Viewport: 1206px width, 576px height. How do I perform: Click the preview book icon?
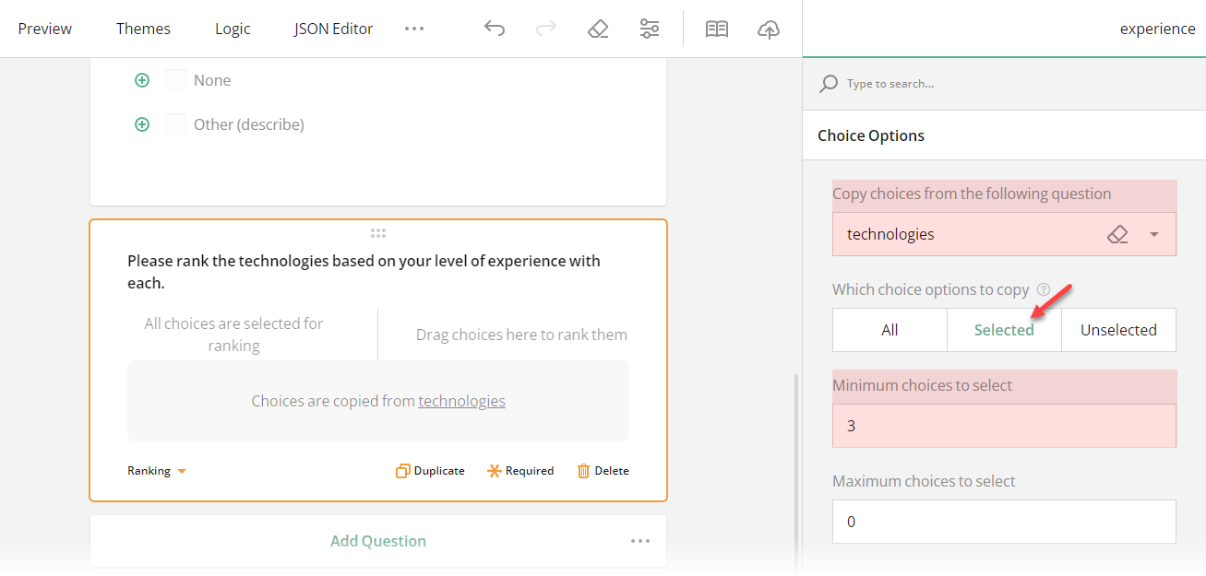point(717,29)
